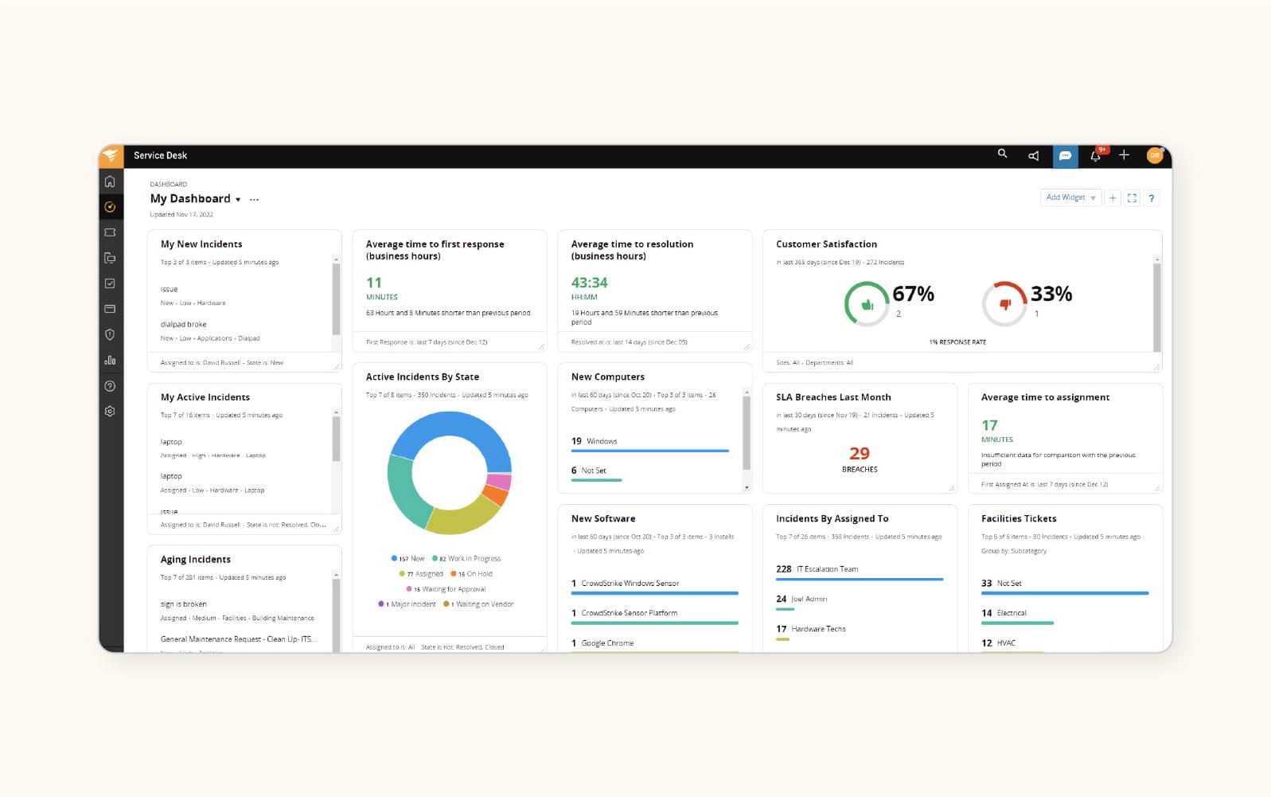Click the My New Incidents widget title
The width and height of the screenshot is (1271, 797).
click(201, 244)
